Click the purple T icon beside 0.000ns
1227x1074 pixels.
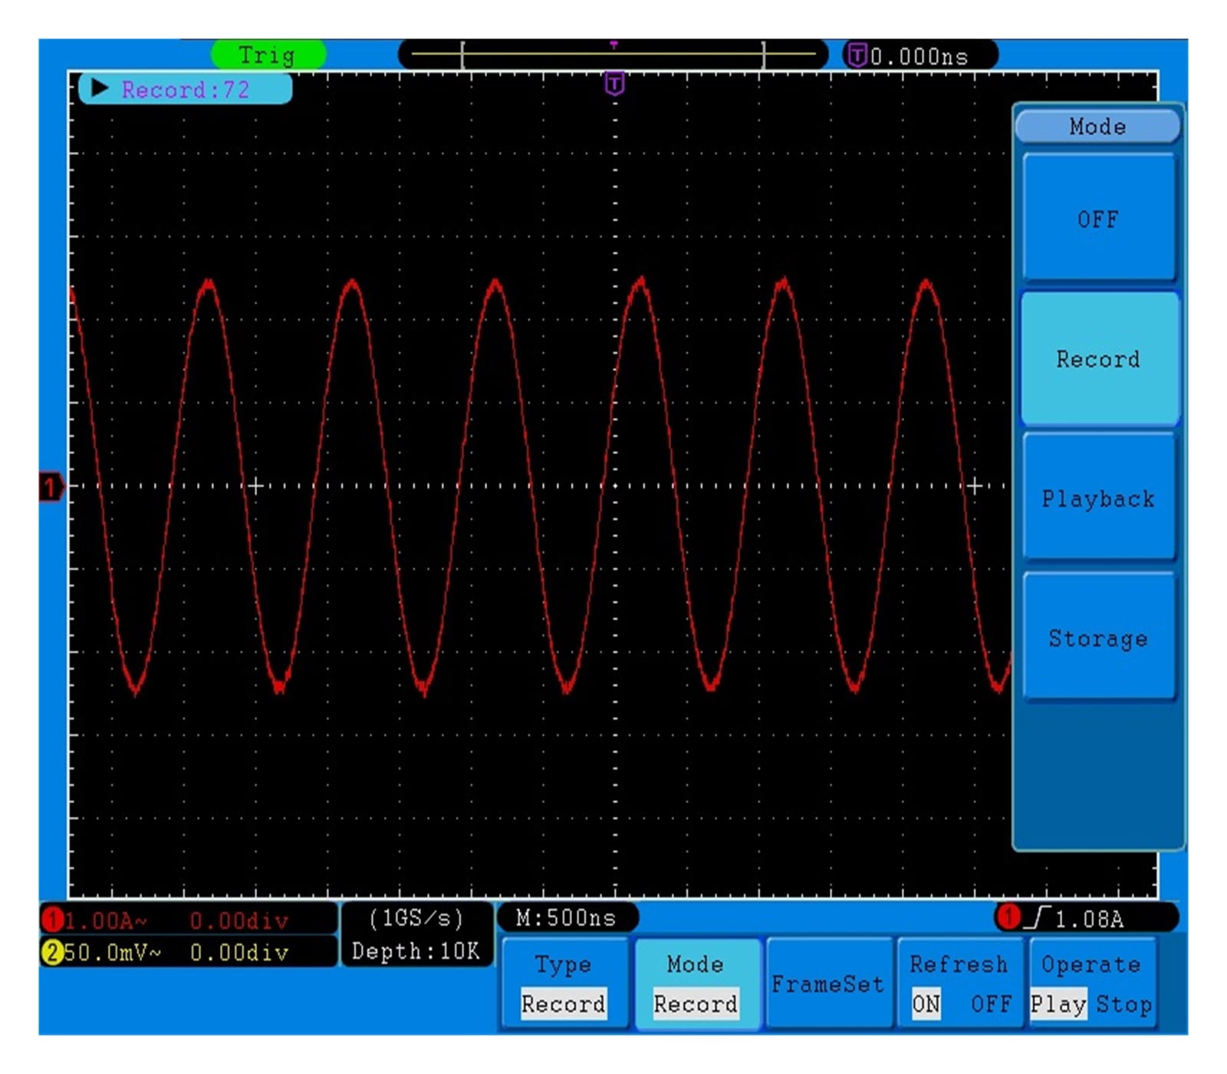857,55
